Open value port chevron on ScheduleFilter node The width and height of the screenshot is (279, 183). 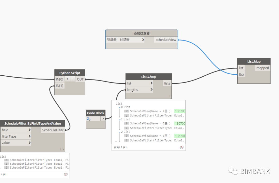[x=29, y=143]
